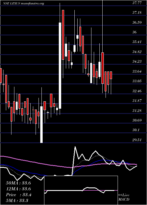Click the 33.64 price axis label
This screenshot has width=147, height=205.
pos(137,71)
